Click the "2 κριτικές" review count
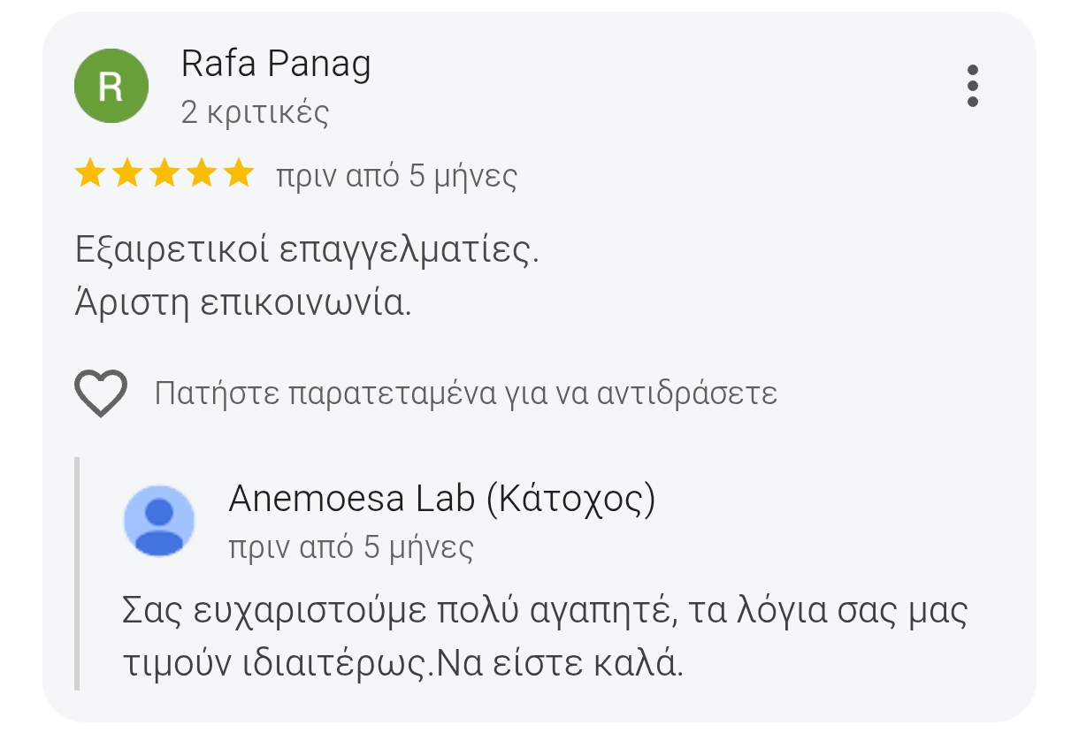This screenshot has width=1079, height=733. pyautogui.click(x=255, y=113)
